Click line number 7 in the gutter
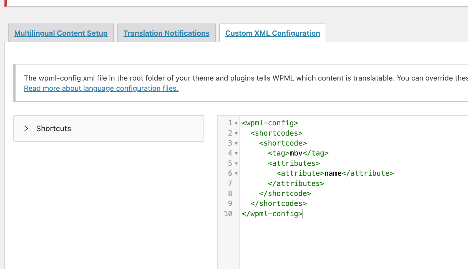The height and width of the screenshot is (269, 468). coord(230,183)
